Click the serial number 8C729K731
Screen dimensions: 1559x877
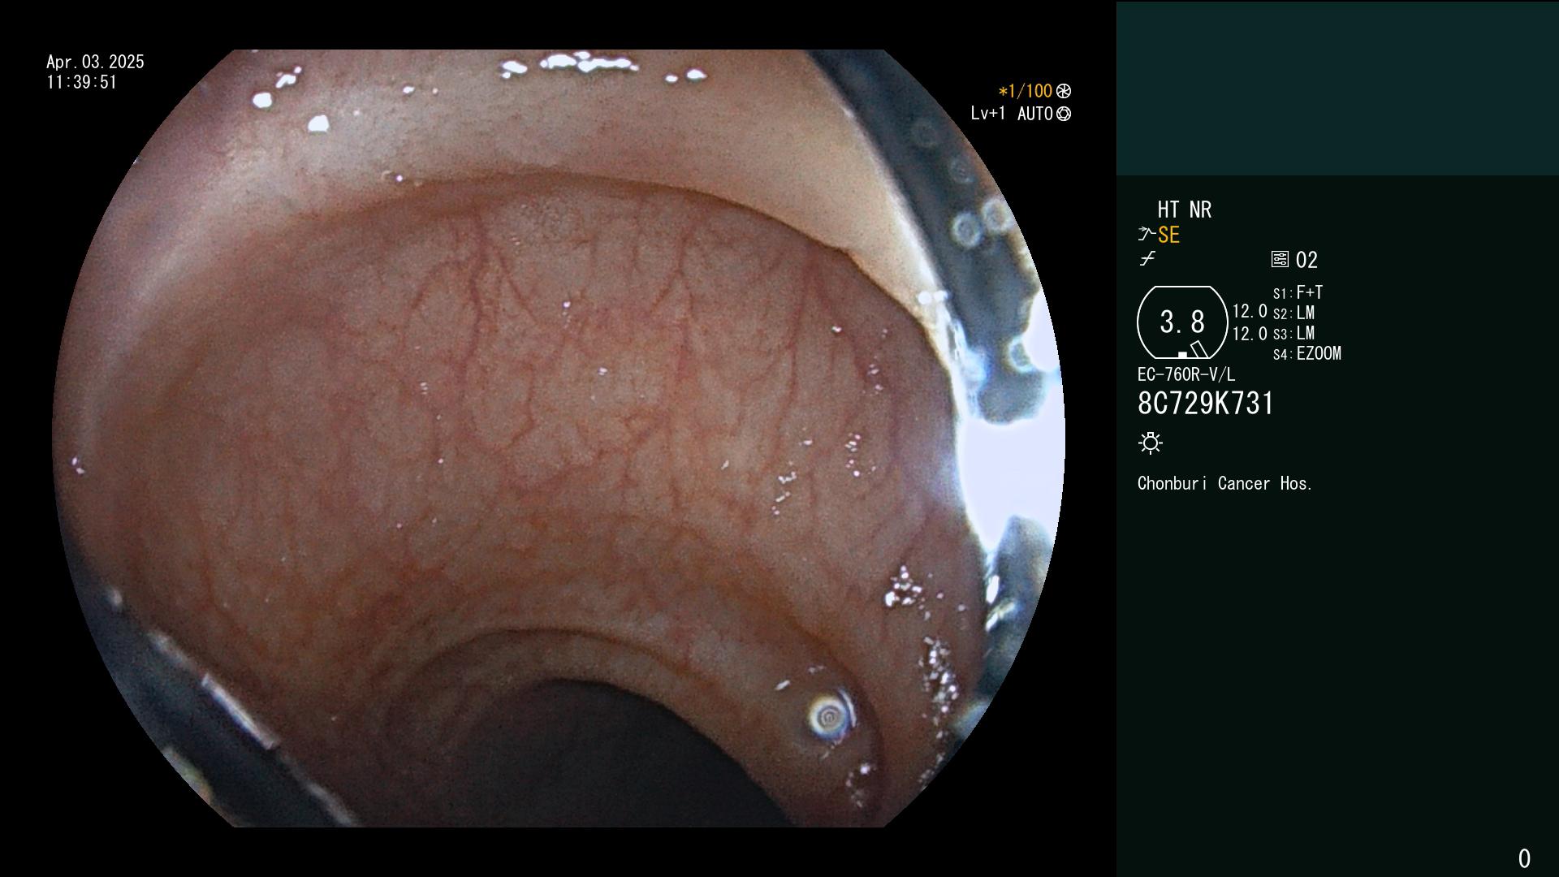(x=1206, y=404)
